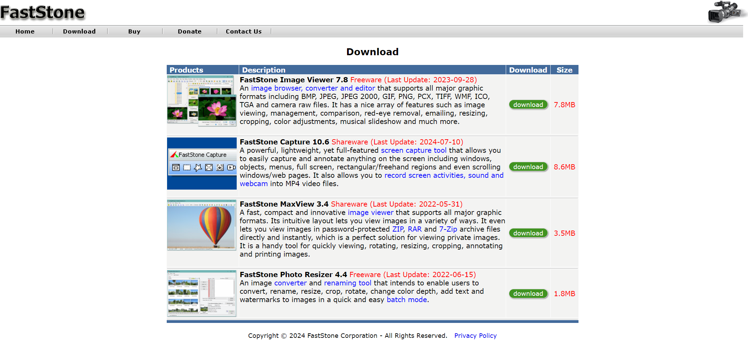Click the 7-Zip link
Screen dimensions: 748x350
[448, 229]
